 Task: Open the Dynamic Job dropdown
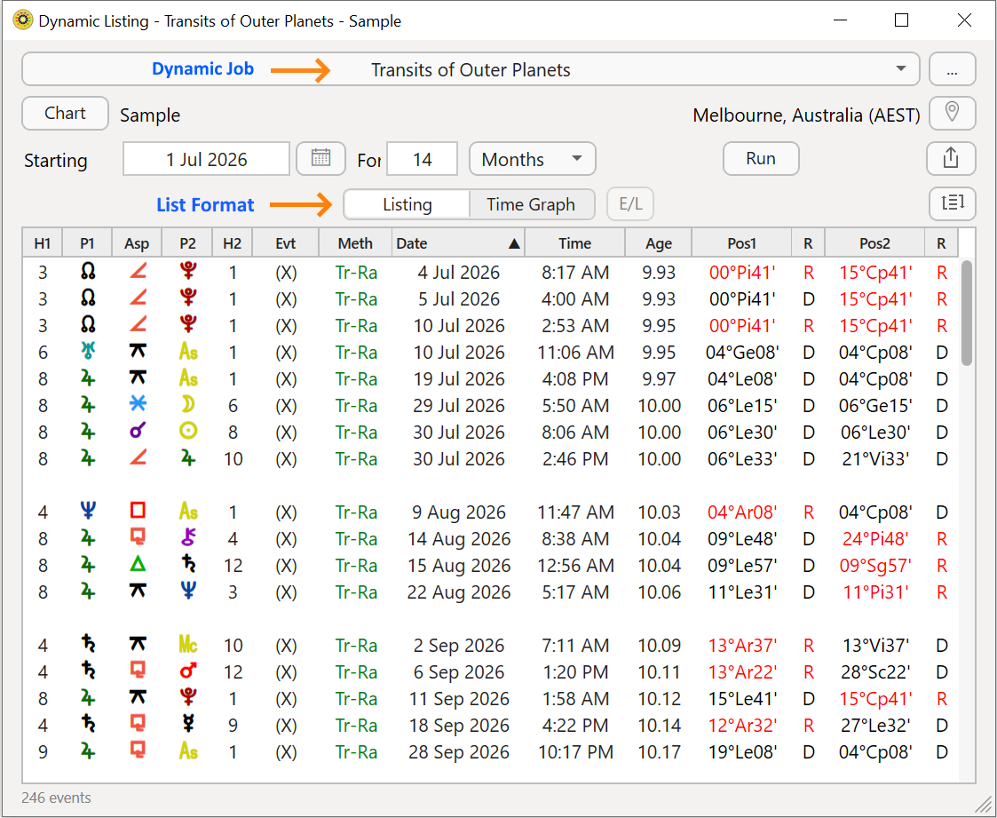[471, 69]
